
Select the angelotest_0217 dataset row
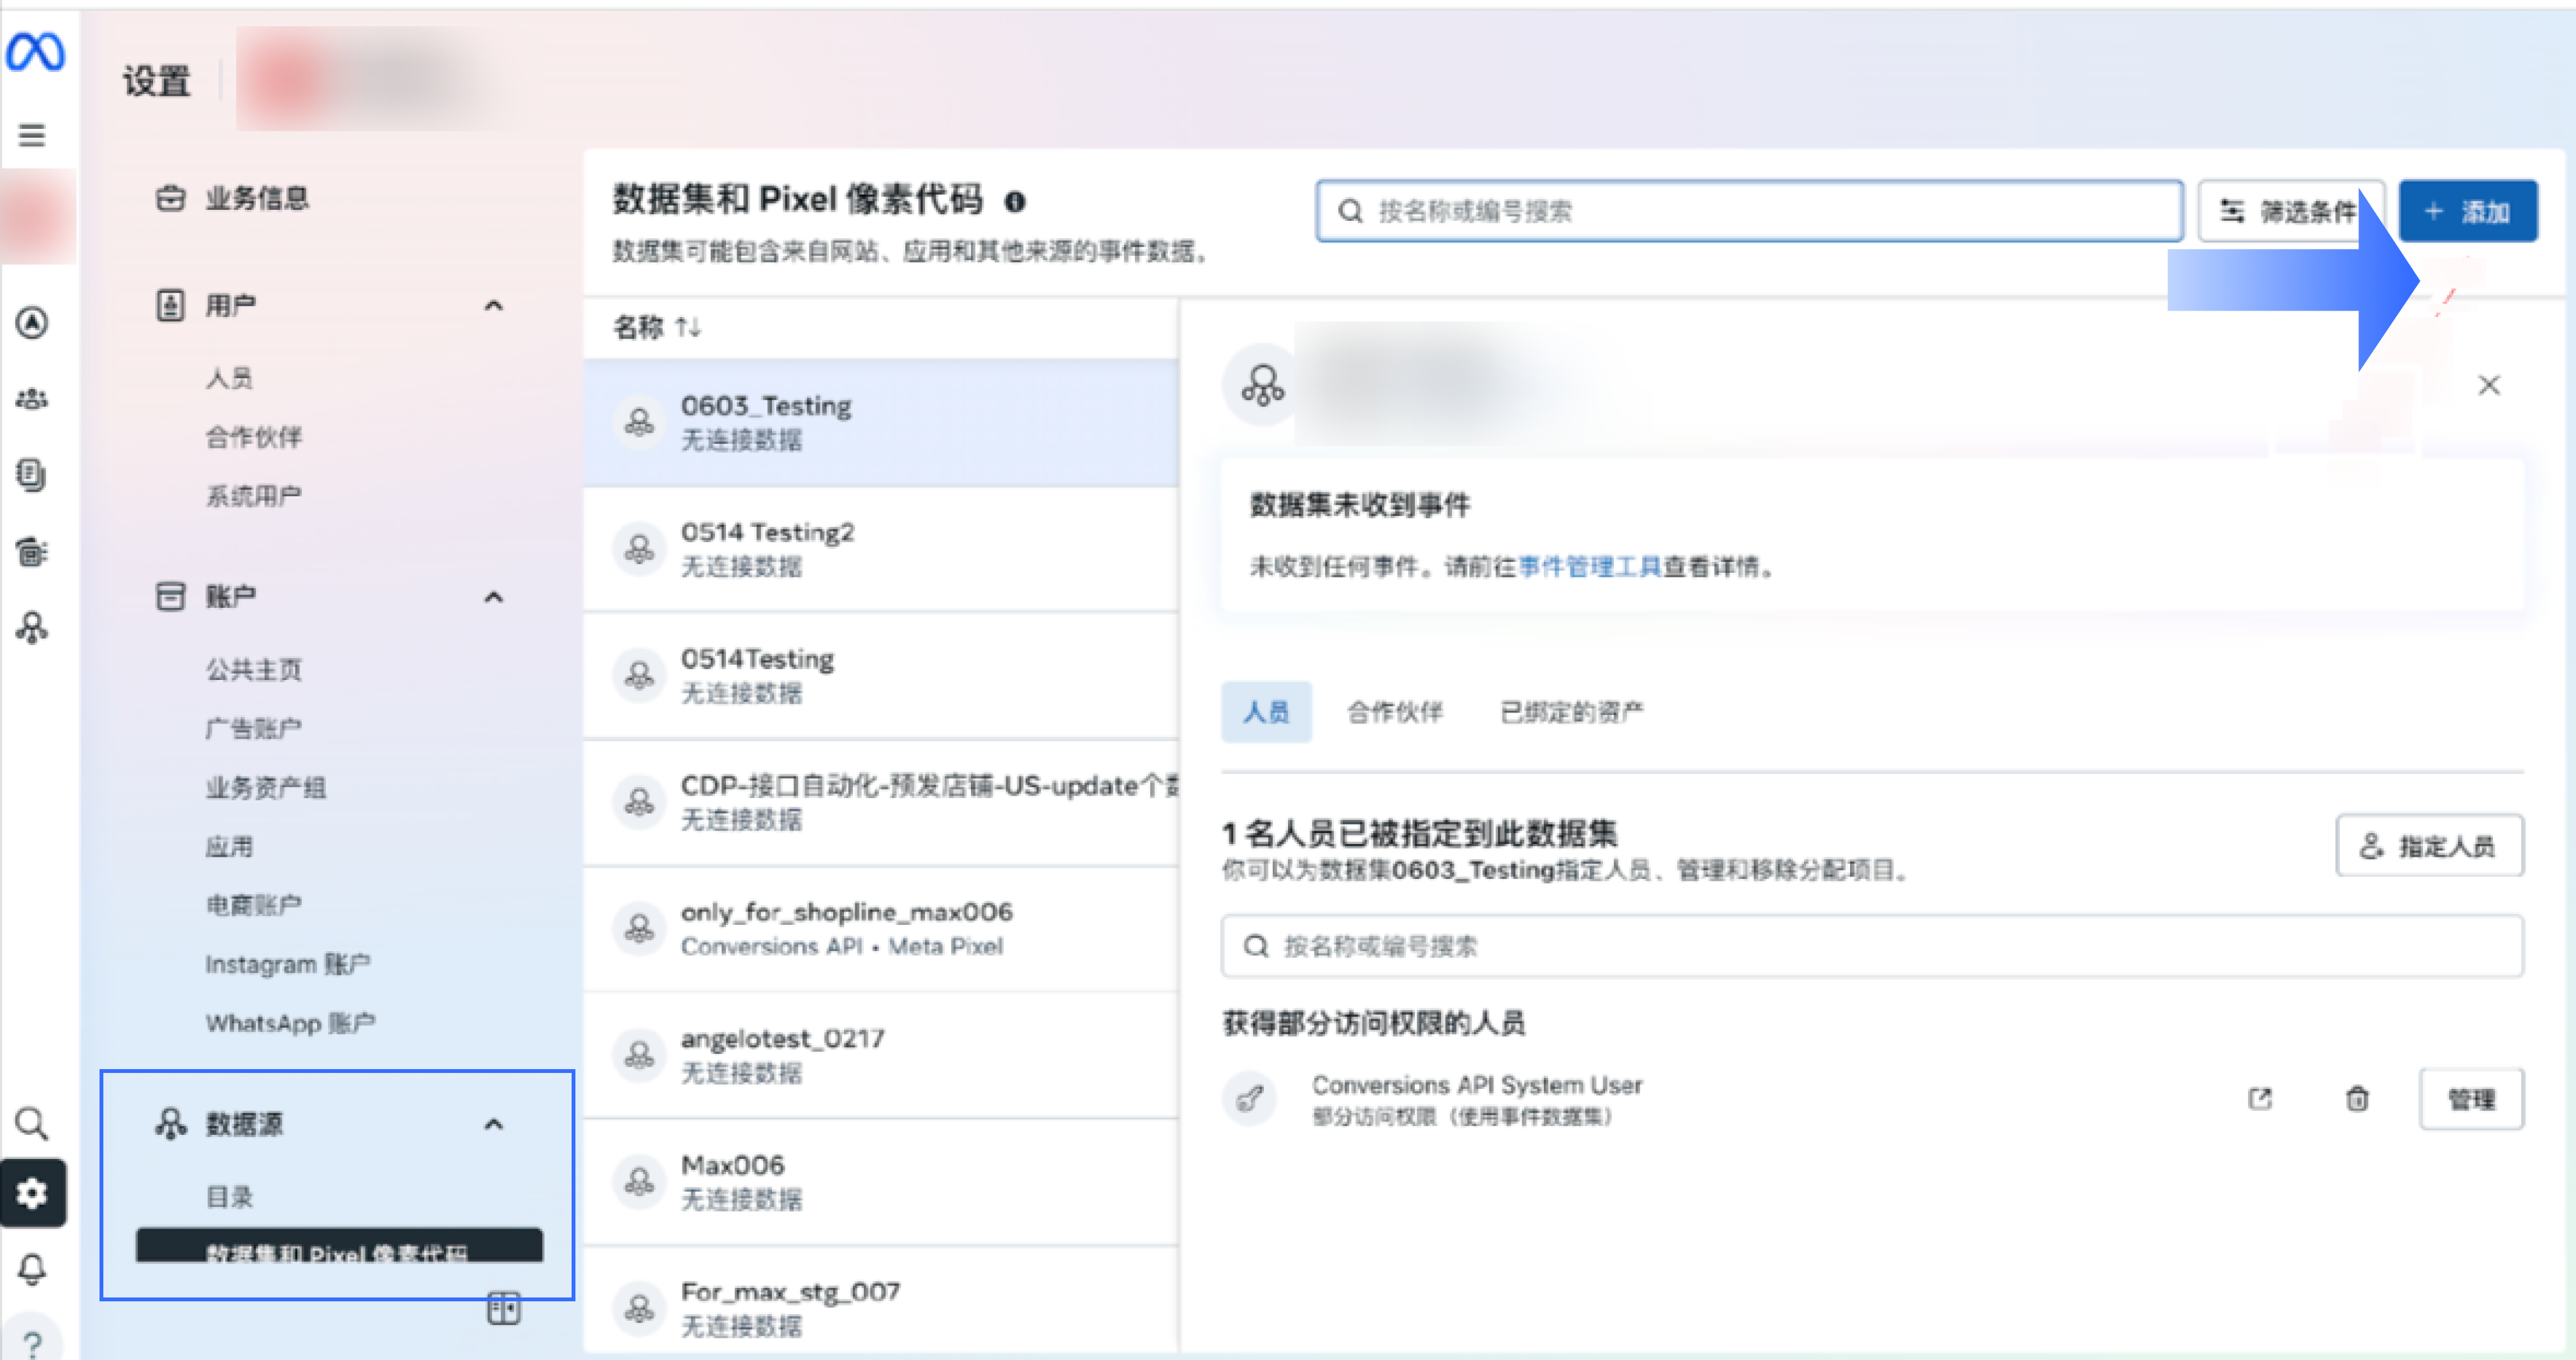[x=881, y=1055]
